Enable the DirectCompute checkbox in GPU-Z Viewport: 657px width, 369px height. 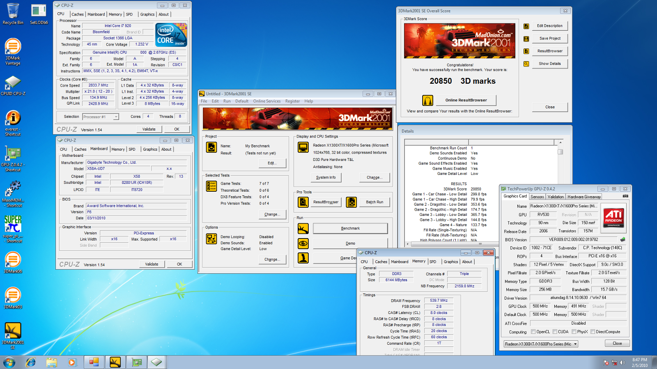[x=593, y=332]
